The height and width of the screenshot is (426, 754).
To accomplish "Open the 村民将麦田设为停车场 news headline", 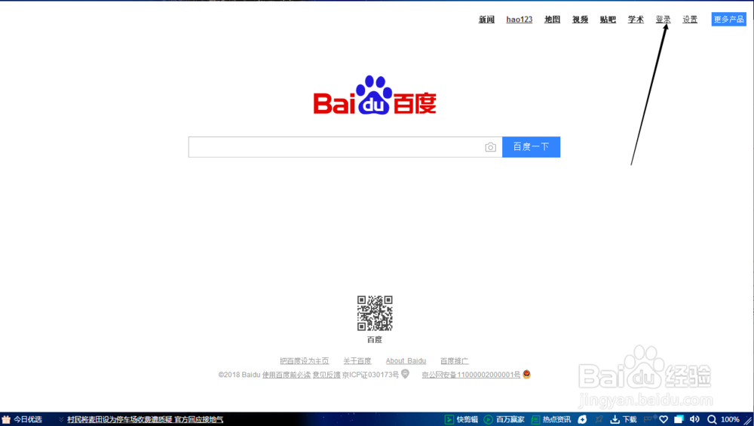I will click(x=145, y=419).
